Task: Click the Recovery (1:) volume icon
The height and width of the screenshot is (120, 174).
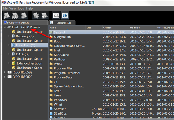Action: click(x=13, y=36)
